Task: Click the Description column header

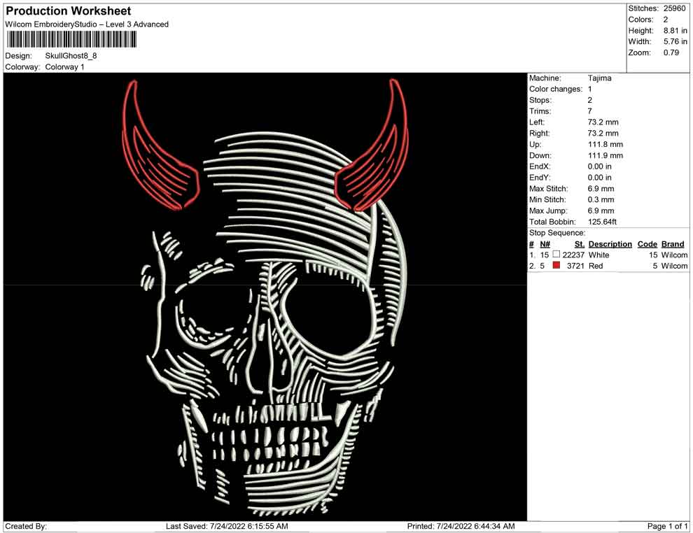Action: click(x=610, y=244)
